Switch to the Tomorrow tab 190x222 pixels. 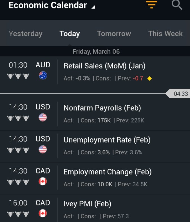(x=114, y=34)
